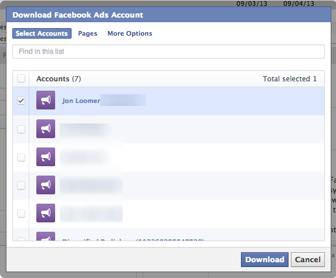The width and height of the screenshot is (336, 278).
Task: Click the Download button
Action: point(264,259)
